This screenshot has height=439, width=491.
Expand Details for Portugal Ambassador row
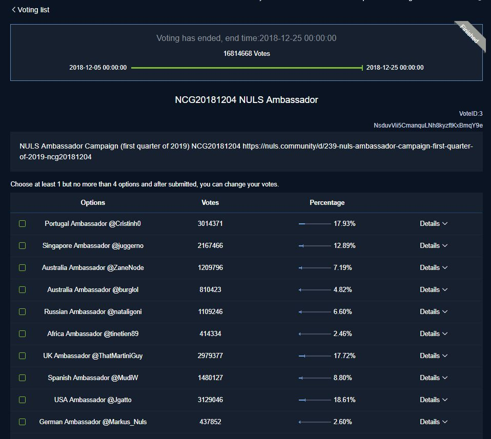coord(434,223)
